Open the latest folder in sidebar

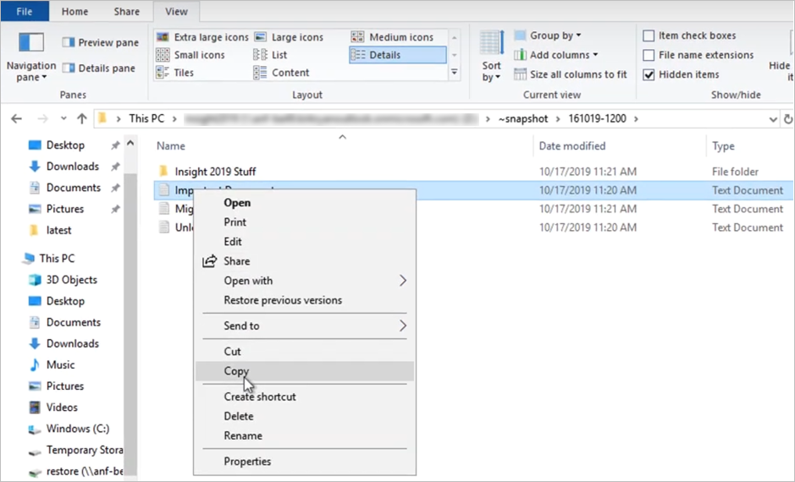(58, 230)
